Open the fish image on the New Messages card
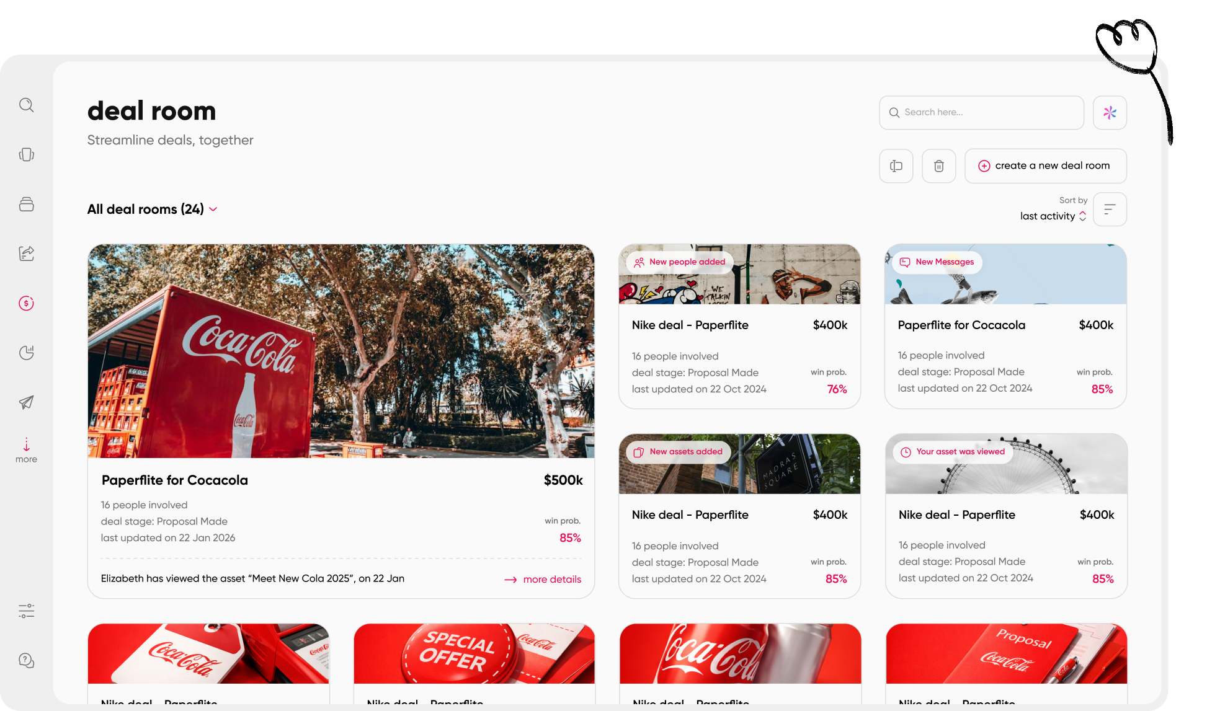The width and height of the screenshot is (1220, 711). 1005,274
